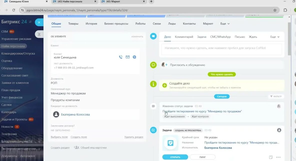Expand the Еще dropdown in card tabs
This screenshot has width=296, height=161.
coord(225,24)
